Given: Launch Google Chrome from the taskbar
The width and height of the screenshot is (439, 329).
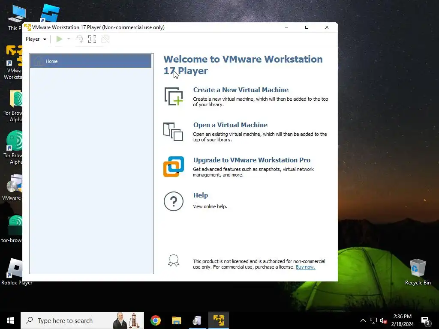Looking at the screenshot, I should point(156,320).
